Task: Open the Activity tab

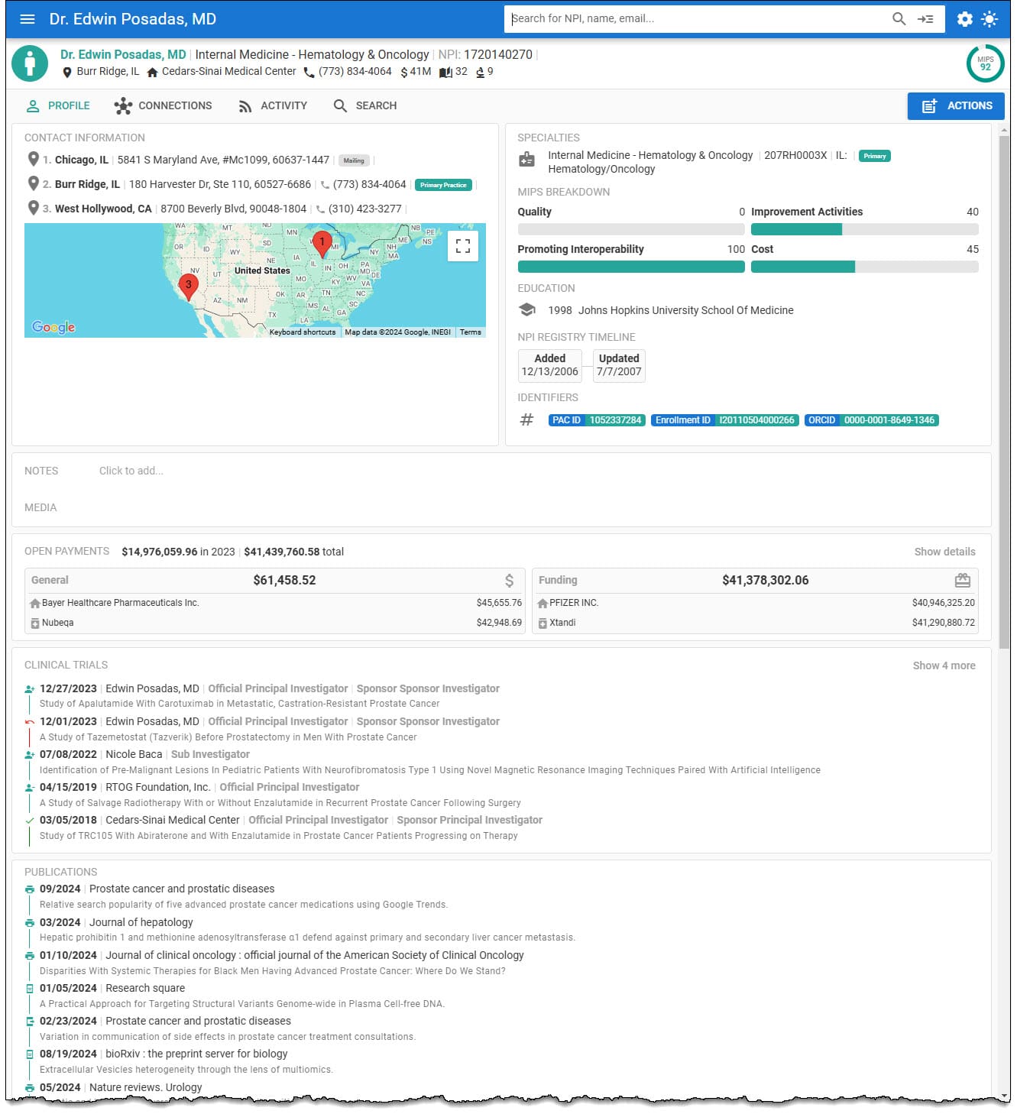Action: pos(272,105)
